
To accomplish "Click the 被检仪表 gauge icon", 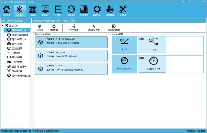I will [71, 10].
